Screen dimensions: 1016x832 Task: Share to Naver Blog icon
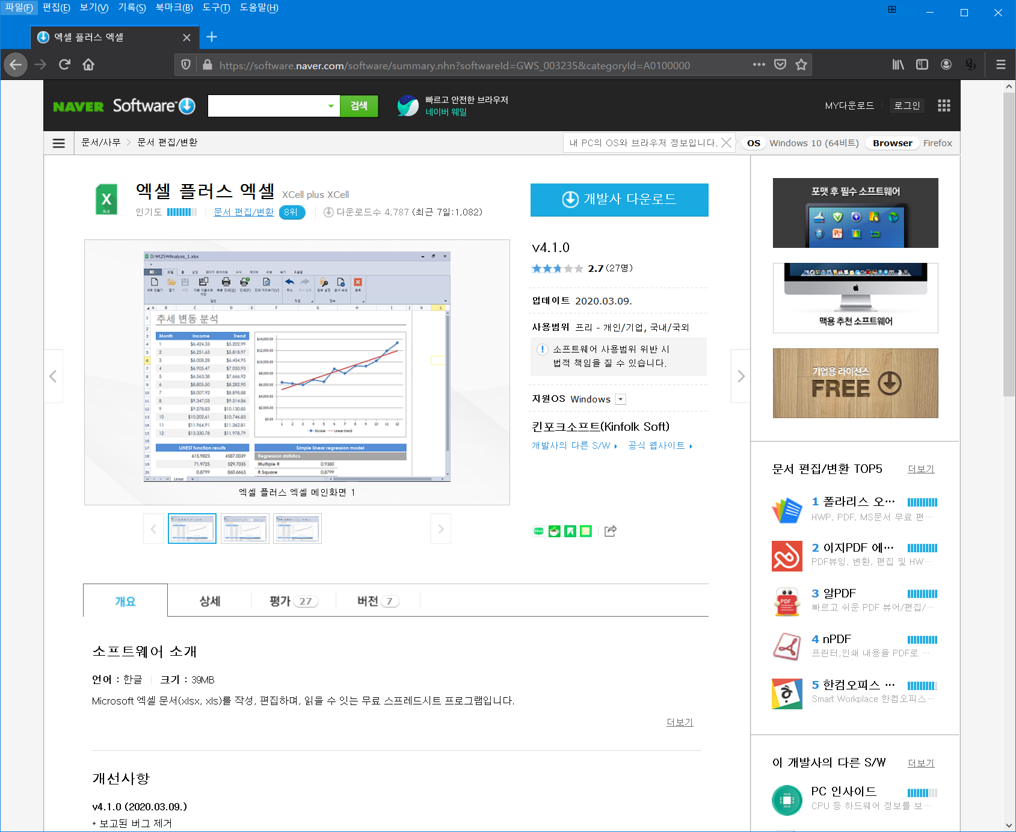pyautogui.click(x=538, y=531)
